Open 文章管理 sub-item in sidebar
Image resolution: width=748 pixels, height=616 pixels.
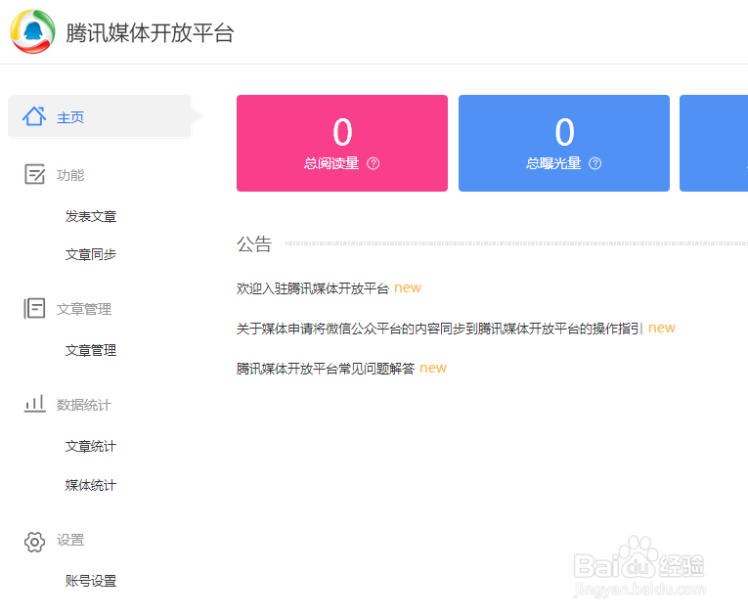pyautogui.click(x=91, y=351)
